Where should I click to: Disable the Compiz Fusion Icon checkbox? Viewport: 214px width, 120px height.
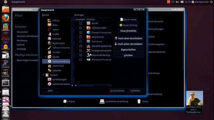[x=81, y=32]
